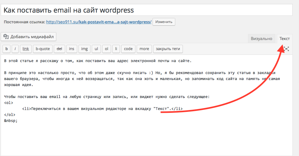The image size is (299, 156).
Task: Click the 'Изменить' permalink button
Action: 164,22
